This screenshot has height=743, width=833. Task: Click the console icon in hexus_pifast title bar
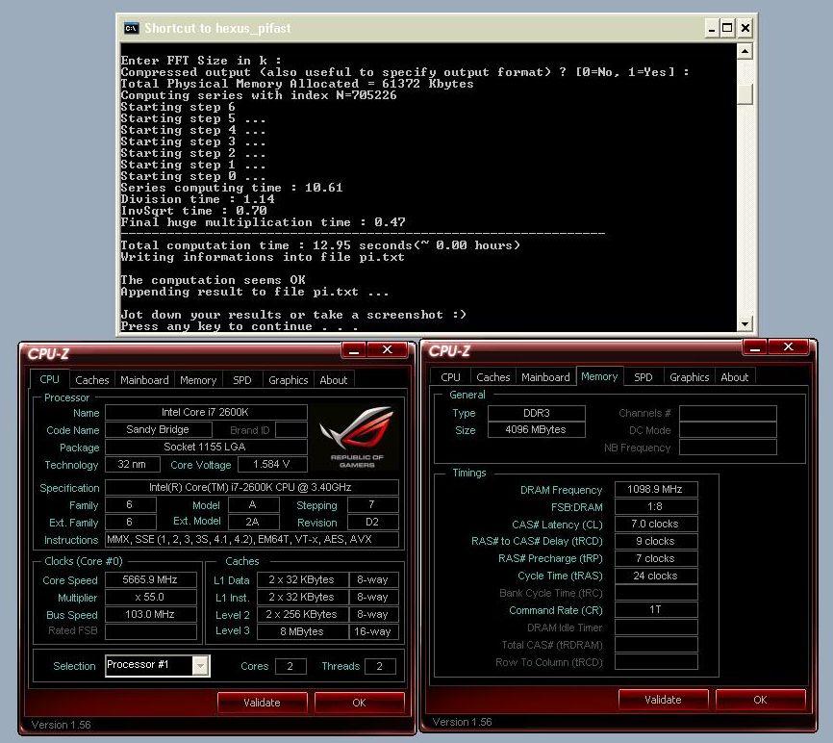coord(131,28)
